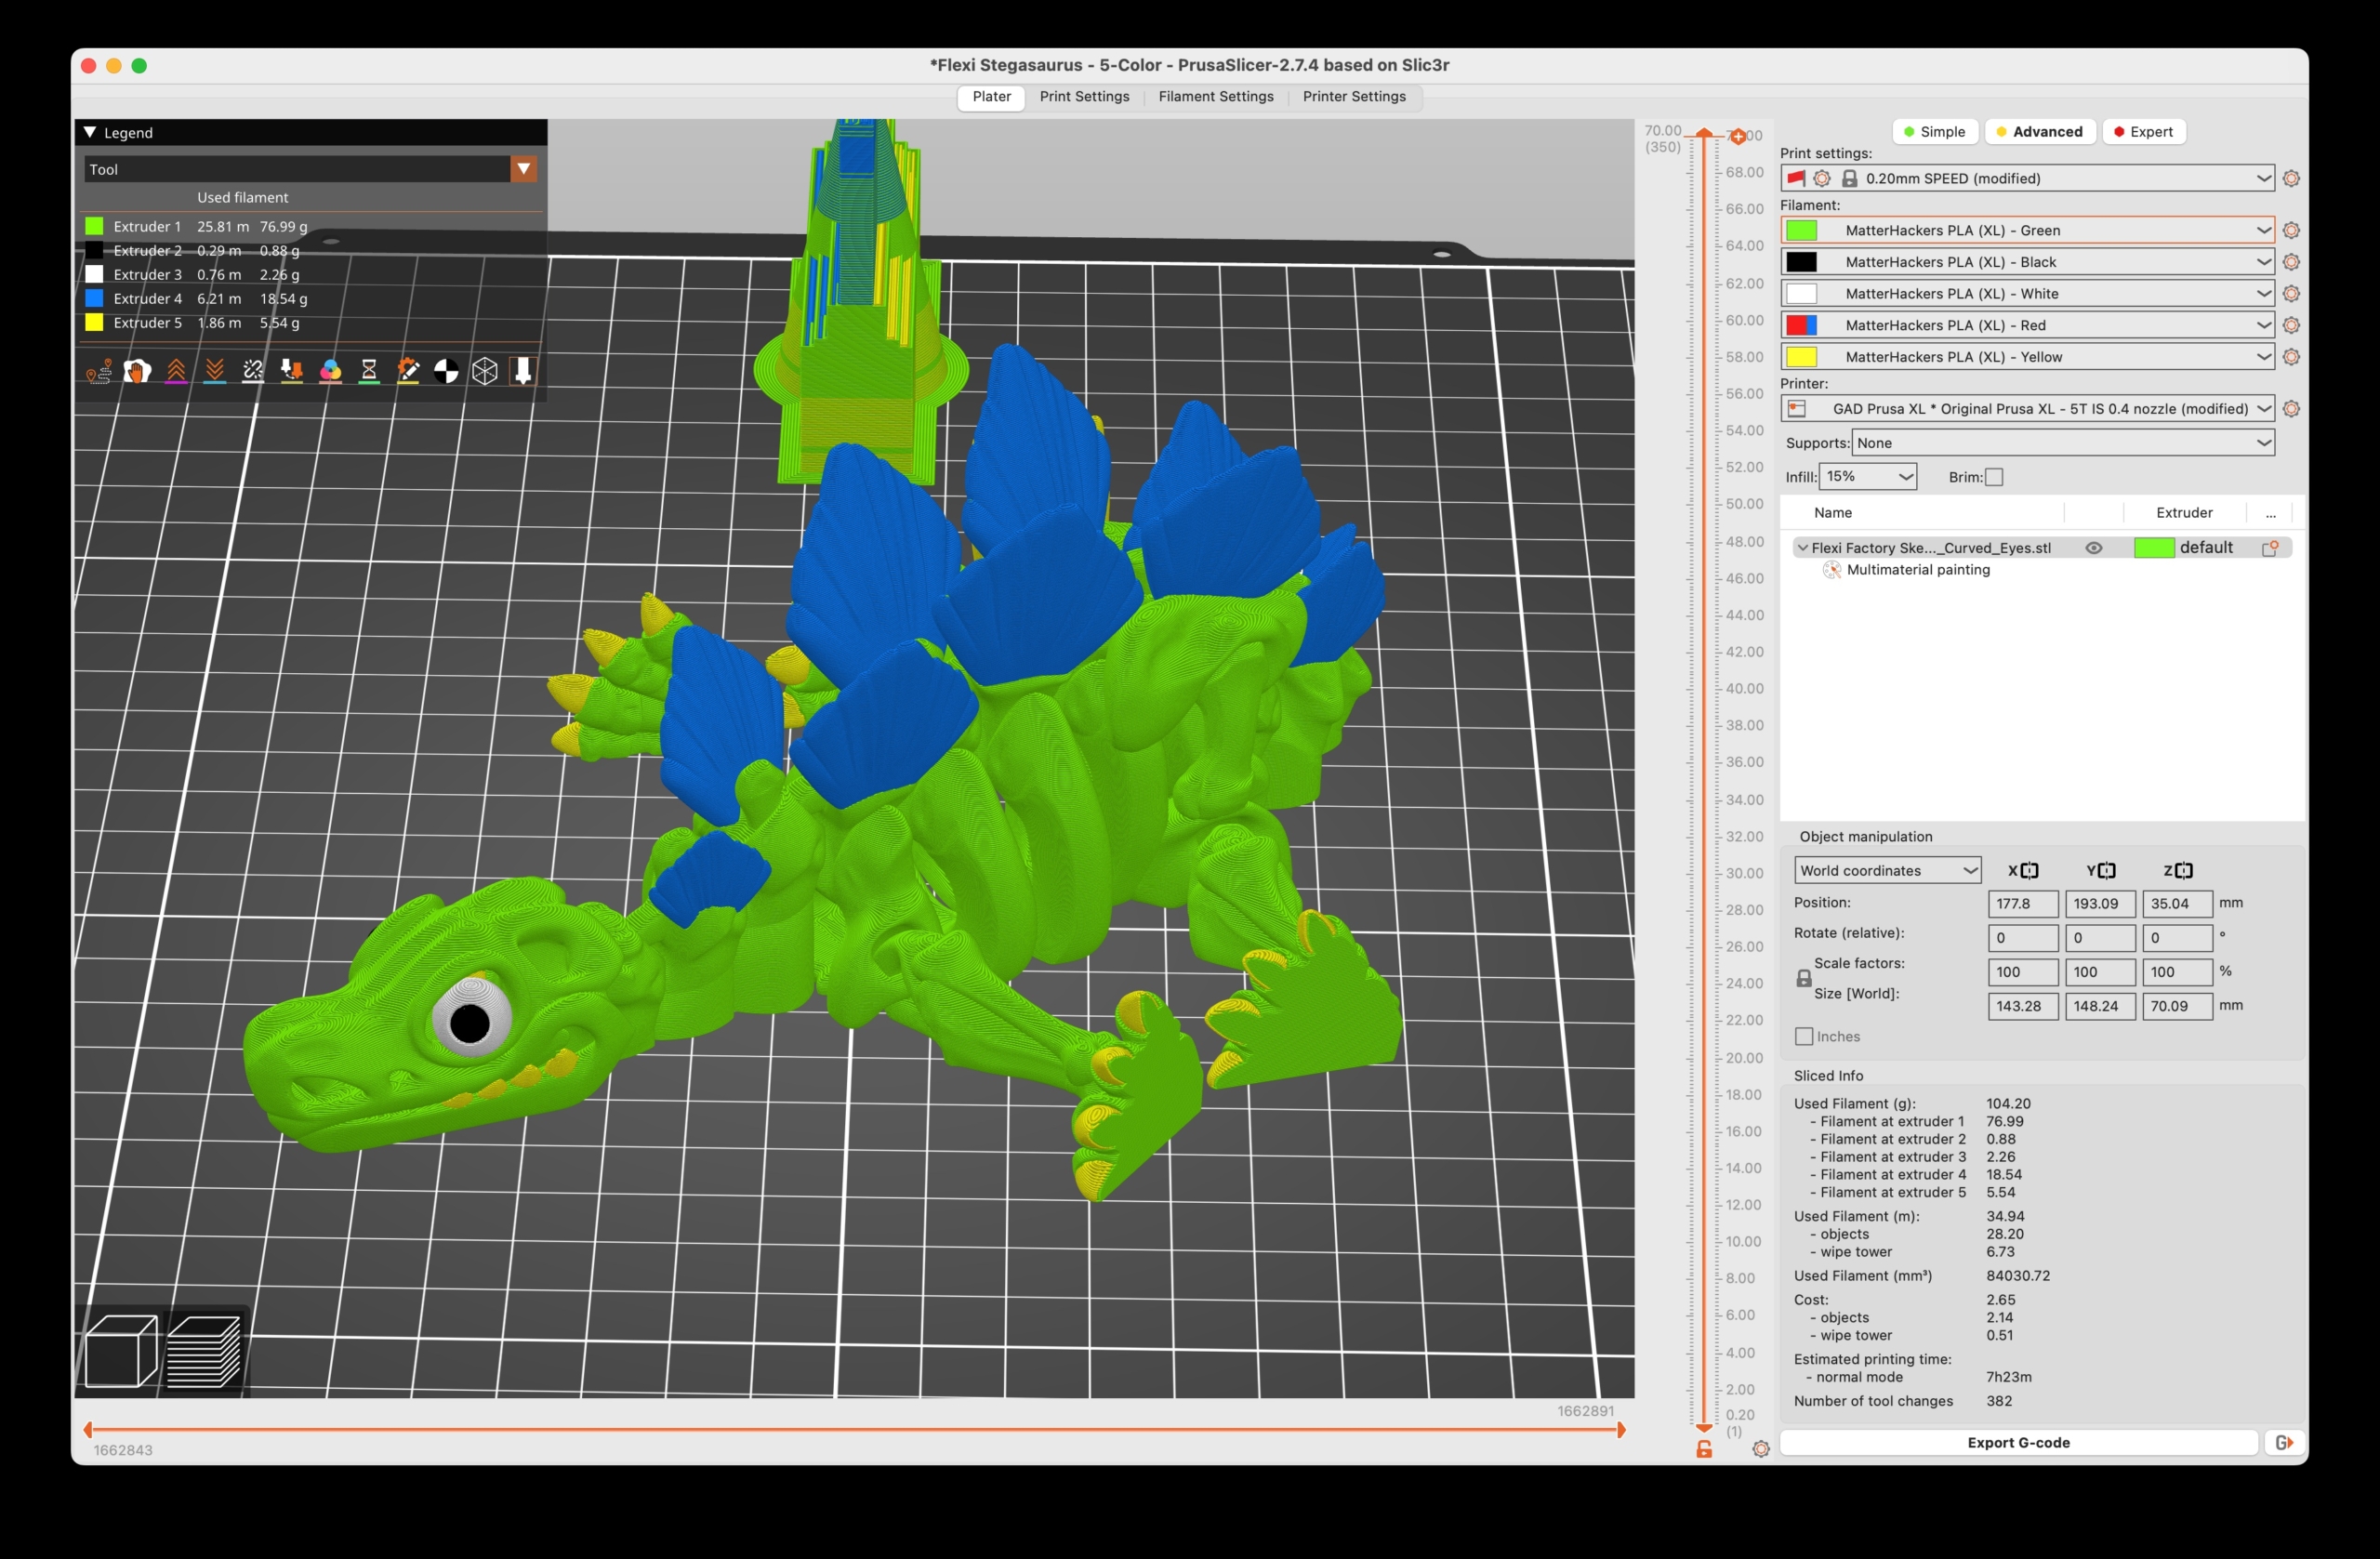Switch to 3D editor view (cube icon)
This screenshot has height=1559, width=2380.
click(x=121, y=1351)
